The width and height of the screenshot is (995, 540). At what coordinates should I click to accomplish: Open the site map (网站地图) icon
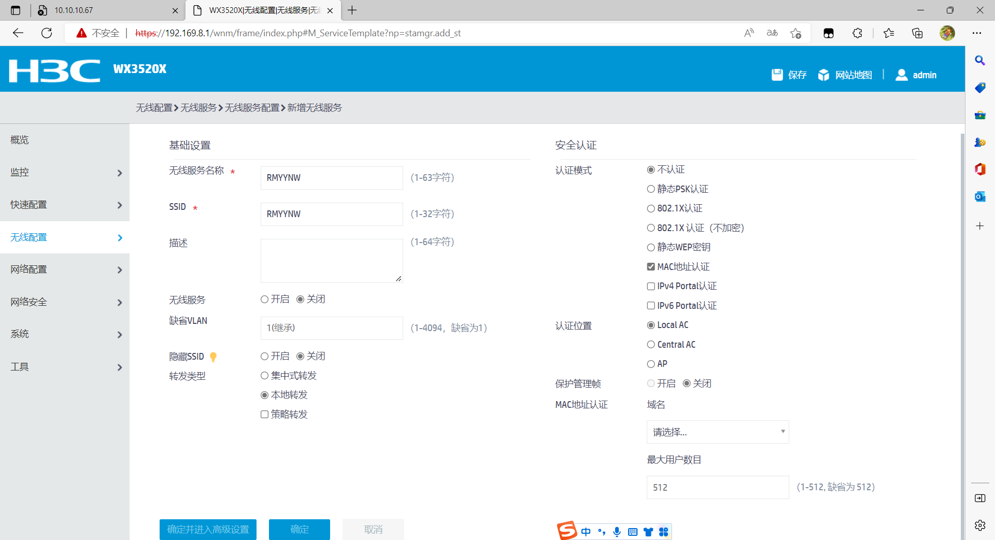tap(823, 75)
